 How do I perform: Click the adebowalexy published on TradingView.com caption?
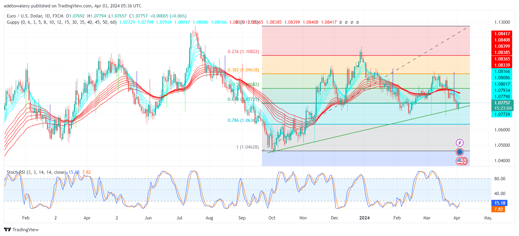[72, 6]
